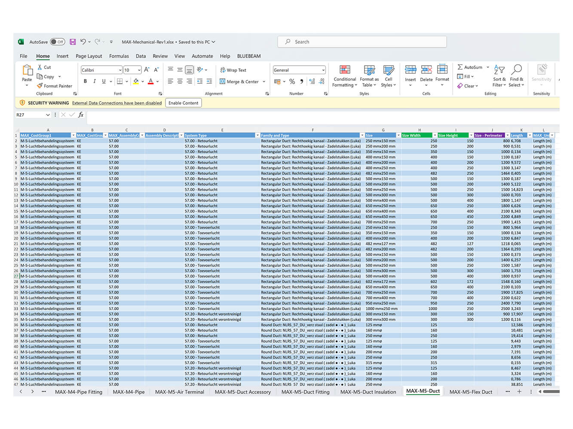Toggle bold formatting button
The height and width of the screenshot is (429, 573).
point(85,82)
